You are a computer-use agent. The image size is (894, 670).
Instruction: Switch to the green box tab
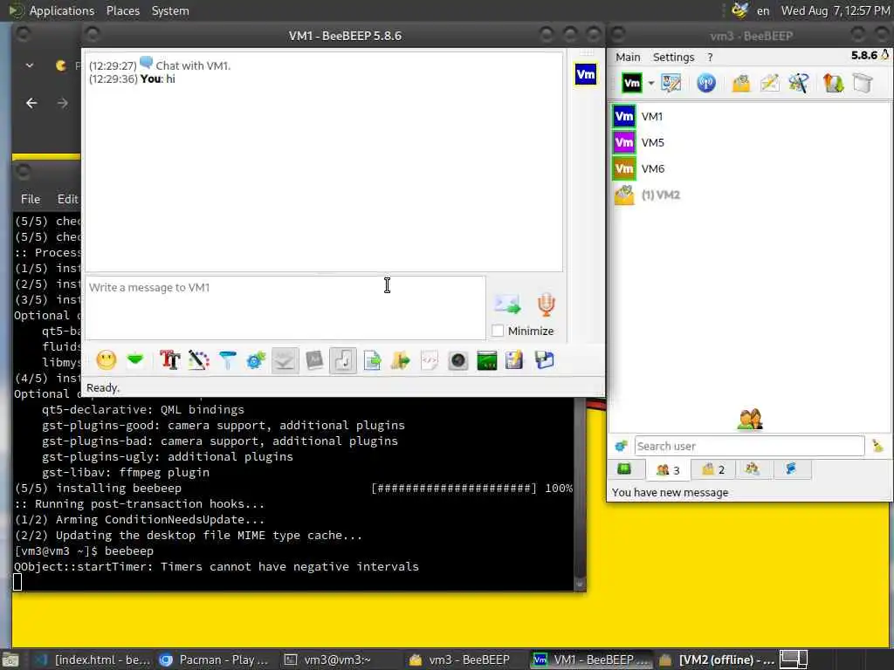624,468
